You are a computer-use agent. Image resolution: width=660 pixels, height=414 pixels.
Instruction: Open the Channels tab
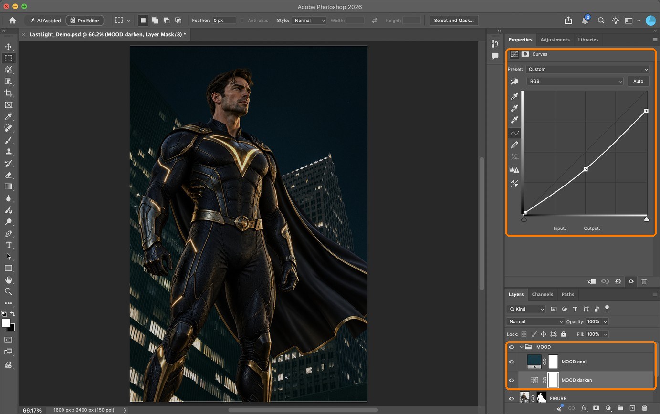tap(542, 294)
